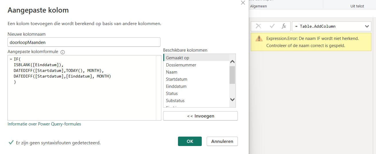
Task: Close the Aangepaste kolom dialog with X
Action: pyautogui.click(x=243, y=3)
